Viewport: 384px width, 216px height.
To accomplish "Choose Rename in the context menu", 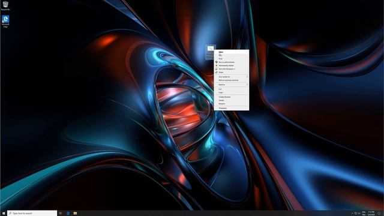I will (x=232, y=104).
